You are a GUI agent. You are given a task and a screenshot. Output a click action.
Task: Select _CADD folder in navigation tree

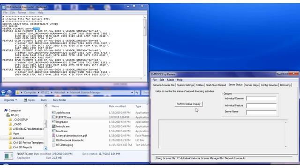coord(17,124)
